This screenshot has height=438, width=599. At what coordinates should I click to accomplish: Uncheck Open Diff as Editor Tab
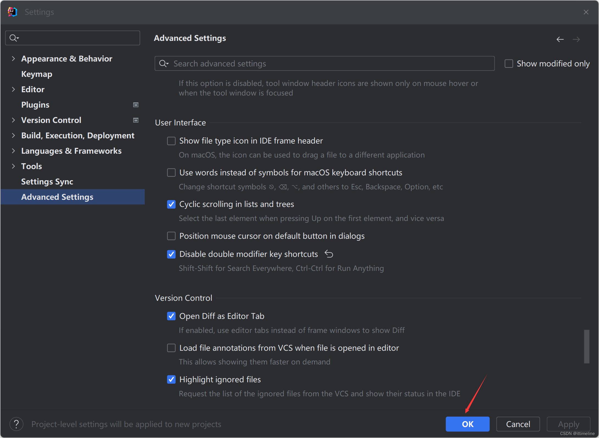pyautogui.click(x=171, y=316)
